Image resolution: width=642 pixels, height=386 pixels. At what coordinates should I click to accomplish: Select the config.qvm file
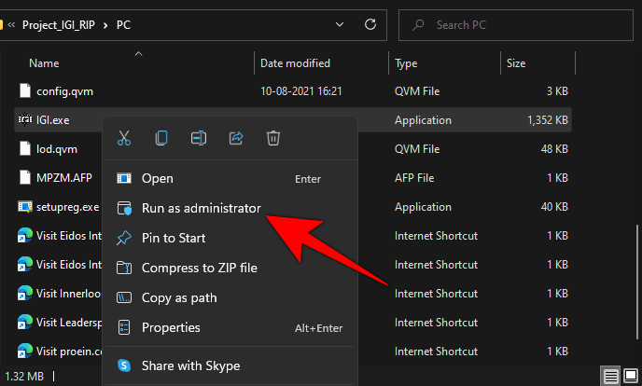pos(64,91)
